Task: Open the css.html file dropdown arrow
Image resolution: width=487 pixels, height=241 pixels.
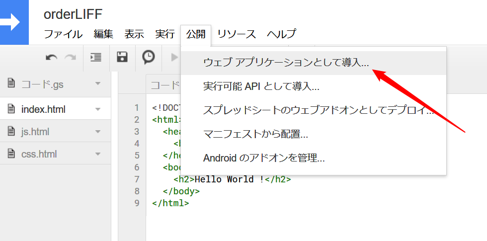Action: point(97,154)
